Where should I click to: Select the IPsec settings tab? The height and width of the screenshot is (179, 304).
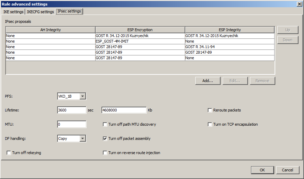coord(69,11)
